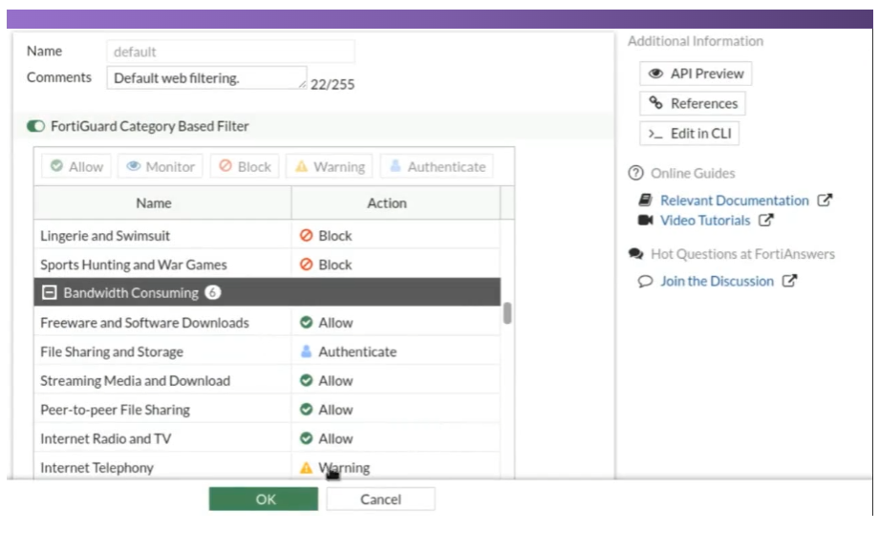The image size is (879, 552).
Task: Select File Sharing and Storage row
Action: [x=267, y=351]
